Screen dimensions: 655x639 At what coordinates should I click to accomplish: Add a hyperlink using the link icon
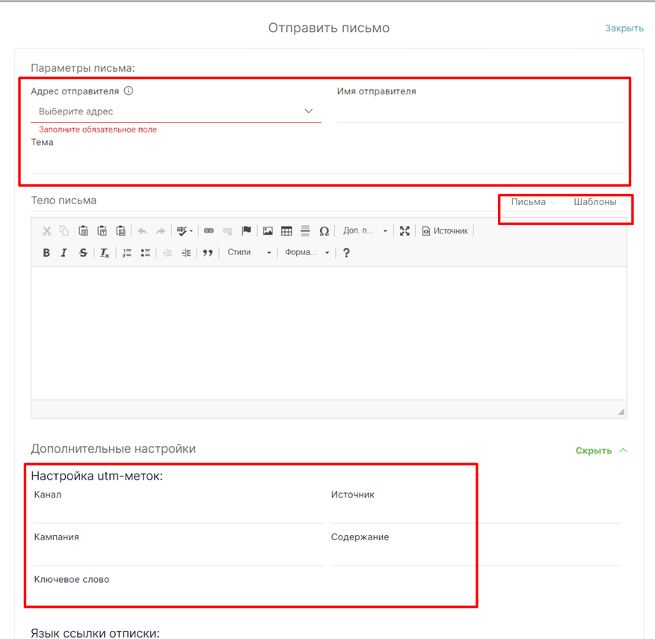click(209, 231)
